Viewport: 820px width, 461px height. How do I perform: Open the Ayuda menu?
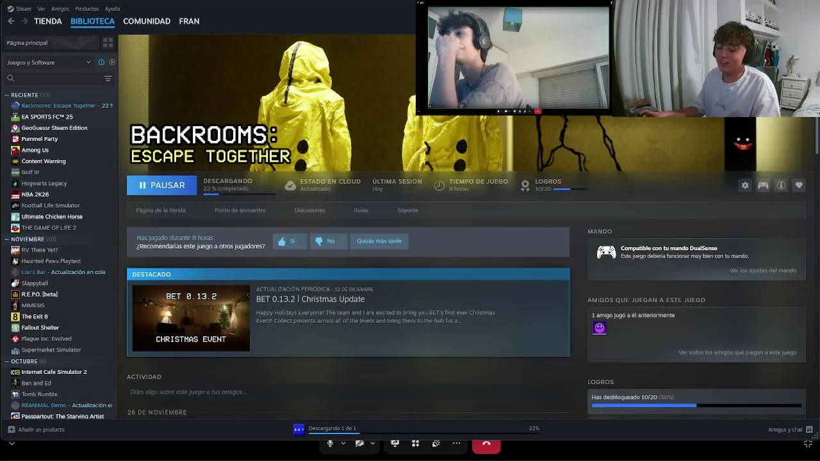pyautogui.click(x=112, y=9)
